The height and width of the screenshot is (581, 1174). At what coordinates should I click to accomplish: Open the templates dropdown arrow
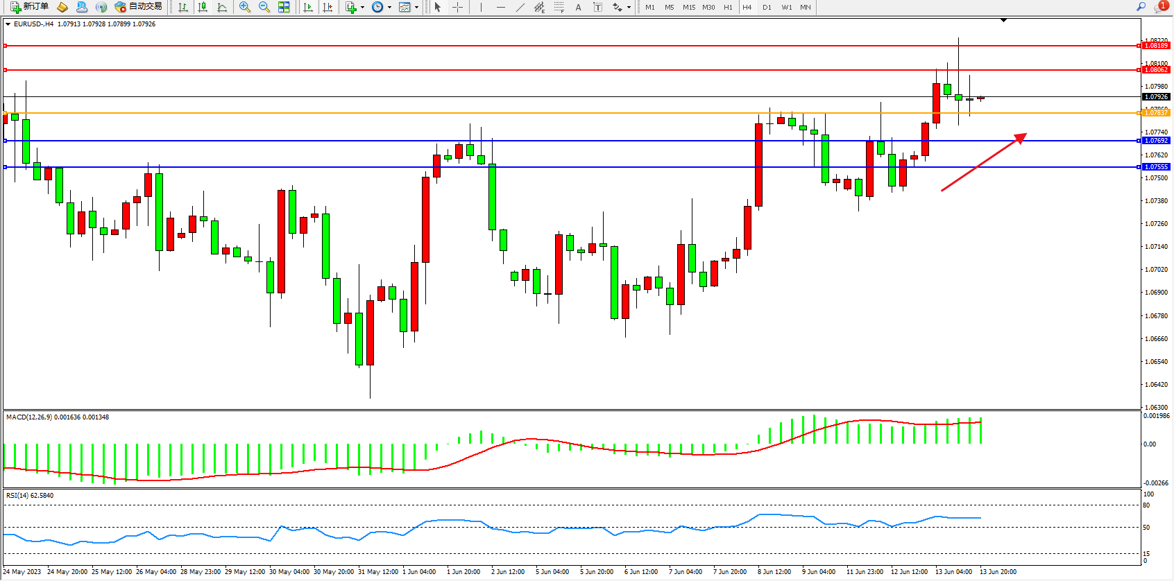416,8
